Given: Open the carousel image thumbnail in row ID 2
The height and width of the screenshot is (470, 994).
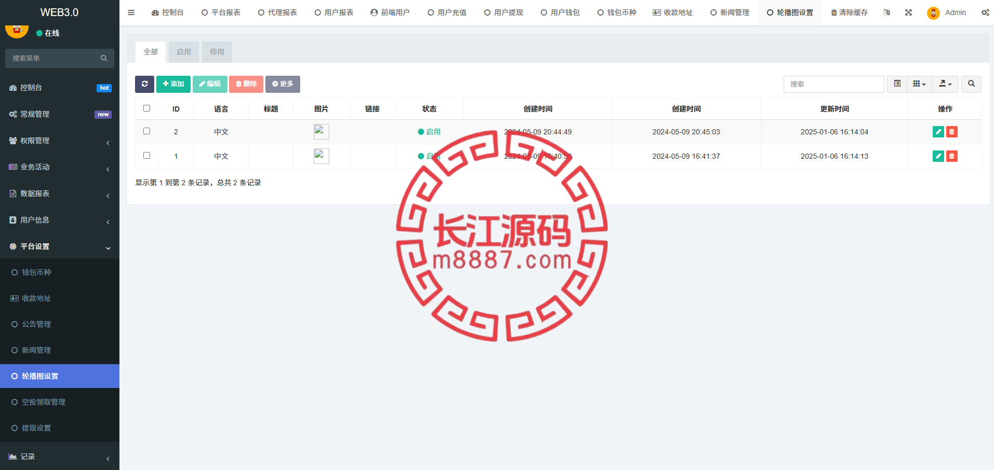Looking at the screenshot, I should coord(321,132).
